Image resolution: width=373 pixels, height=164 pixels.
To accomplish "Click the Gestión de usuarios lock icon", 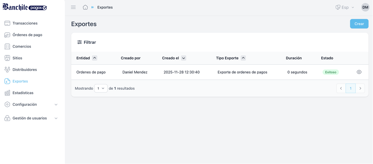I will [7, 118].
